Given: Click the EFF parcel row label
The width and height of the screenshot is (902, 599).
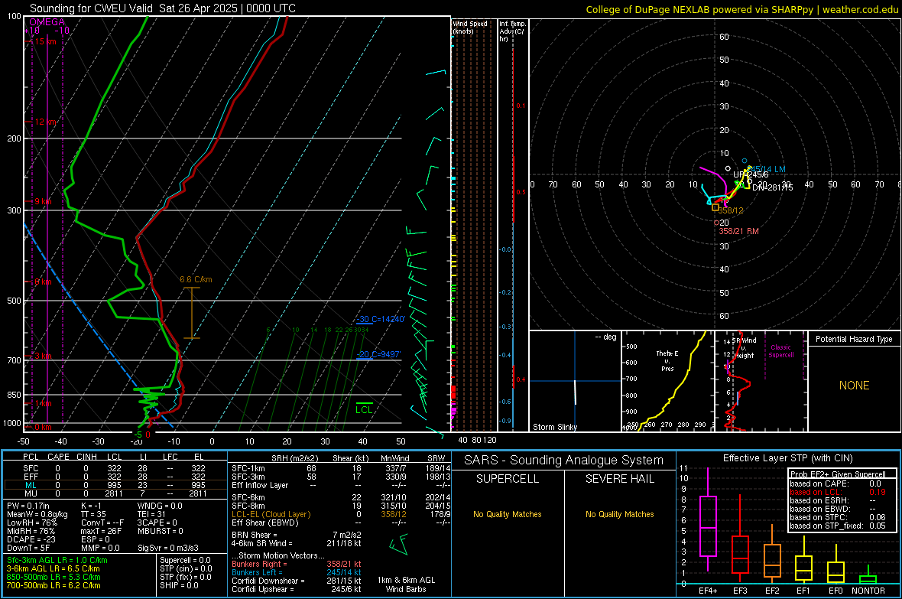Looking at the screenshot, I should tap(31, 477).
